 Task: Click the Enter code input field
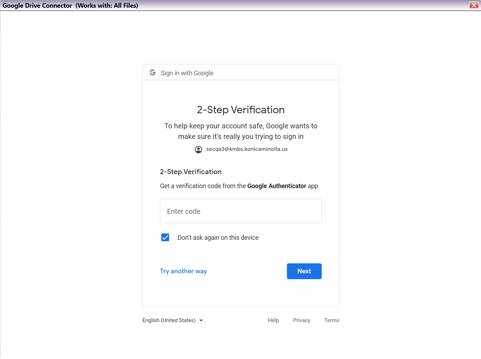coord(241,211)
